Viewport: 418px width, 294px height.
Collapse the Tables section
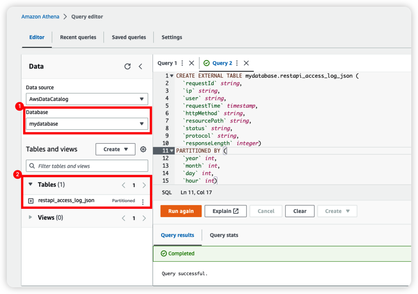click(x=30, y=184)
